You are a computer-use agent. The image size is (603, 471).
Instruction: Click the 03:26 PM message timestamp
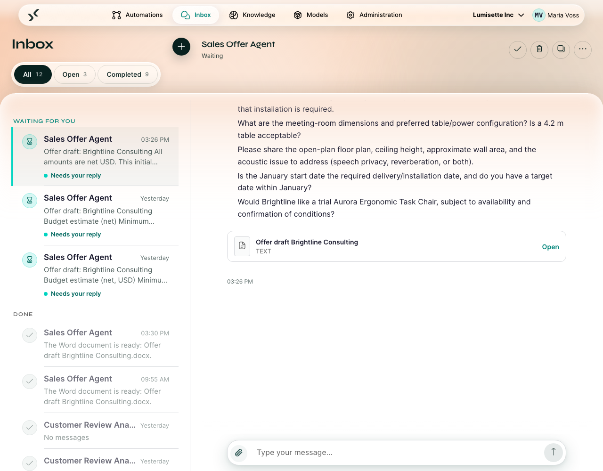click(240, 282)
